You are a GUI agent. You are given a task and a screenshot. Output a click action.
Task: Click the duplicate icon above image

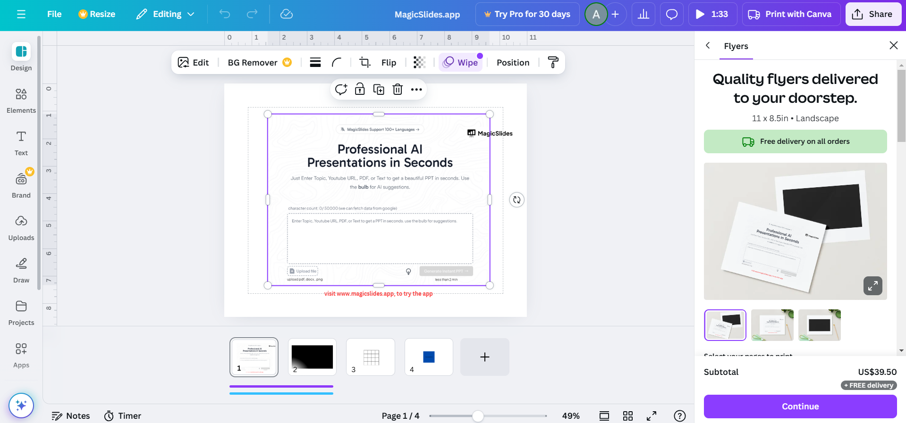tap(379, 90)
